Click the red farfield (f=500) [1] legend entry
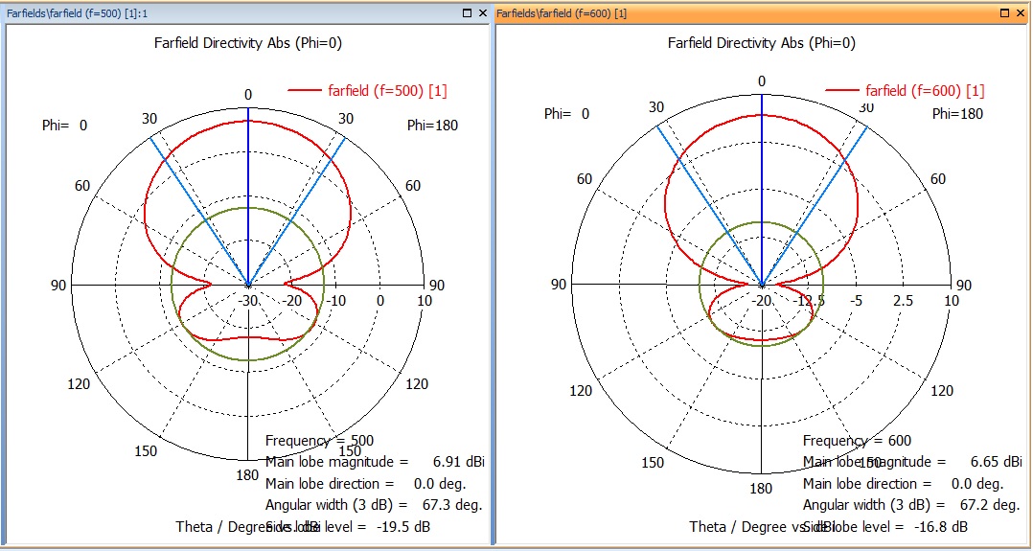1033x551 pixels. 368,91
